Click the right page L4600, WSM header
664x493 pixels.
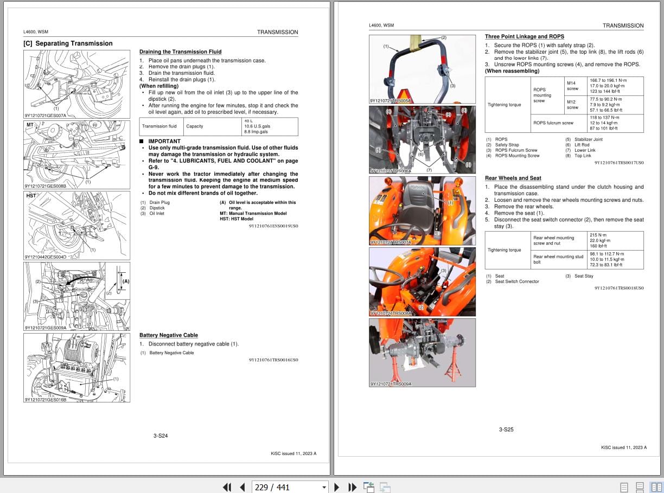coord(381,25)
